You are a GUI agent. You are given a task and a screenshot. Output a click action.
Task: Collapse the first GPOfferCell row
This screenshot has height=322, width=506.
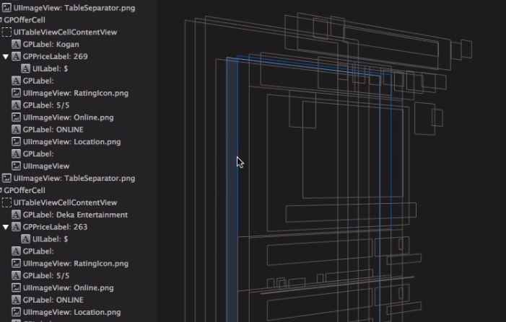pyautogui.click(x=1, y=20)
